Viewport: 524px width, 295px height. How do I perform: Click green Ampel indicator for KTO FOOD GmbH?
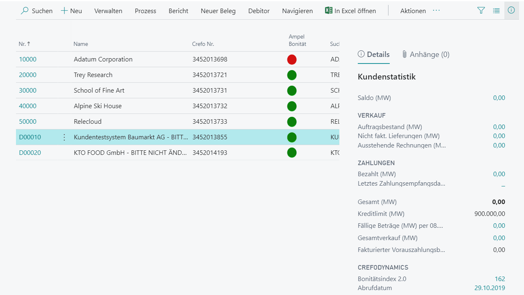click(x=292, y=153)
